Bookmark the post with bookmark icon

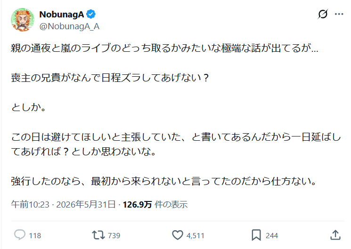pyautogui.click(x=256, y=235)
